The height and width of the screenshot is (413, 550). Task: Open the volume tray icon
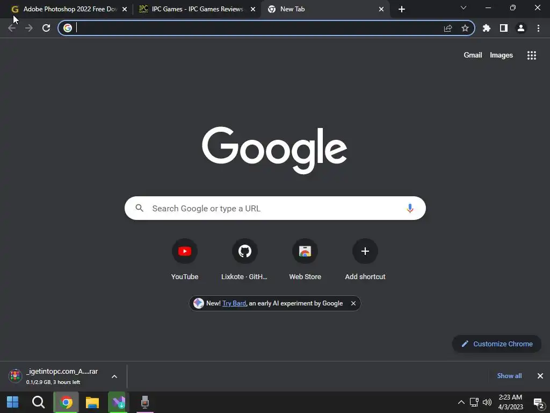click(x=487, y=402)
